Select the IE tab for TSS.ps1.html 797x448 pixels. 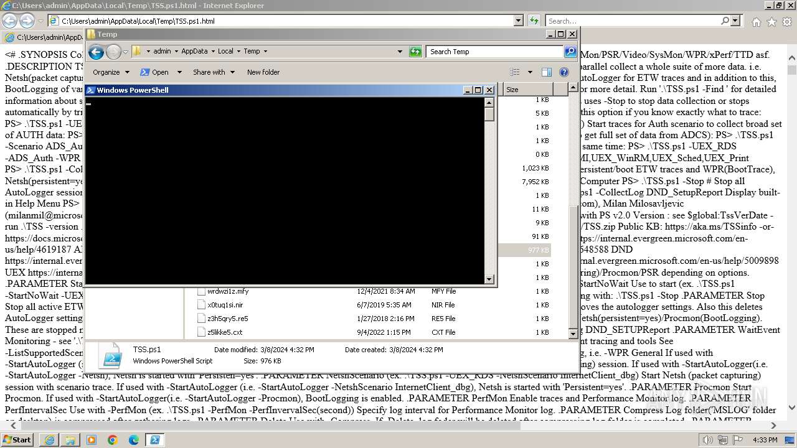coord(44,37)
